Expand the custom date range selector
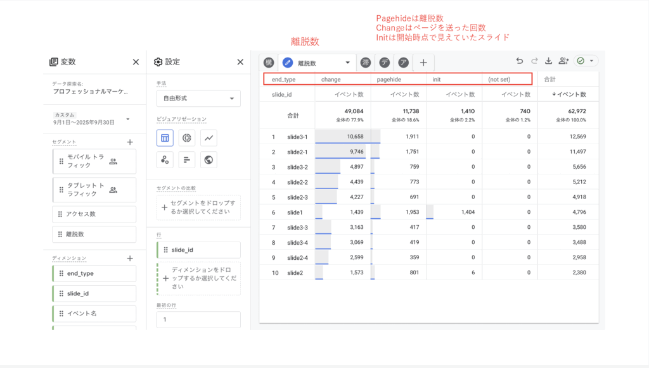 [x=127, y=119]
